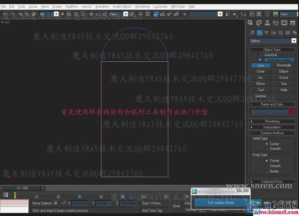Open the Schematic View icon
The image size is (299, 216).
259,14
